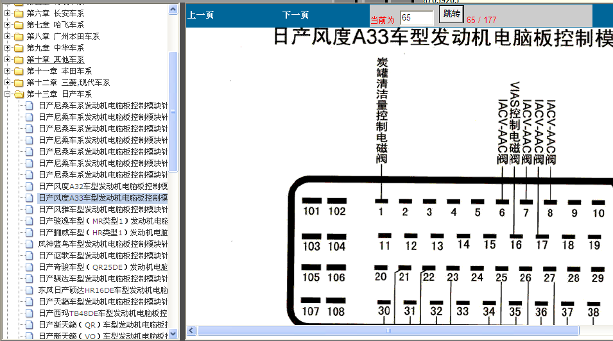
Task: Click folder icon of 第十二章 三菱,现代车系
Action: tap(19, 83)
